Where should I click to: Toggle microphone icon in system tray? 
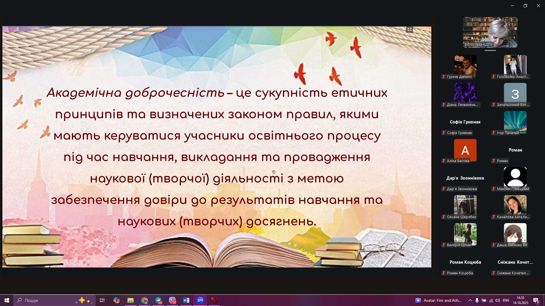tap(477, 300)
